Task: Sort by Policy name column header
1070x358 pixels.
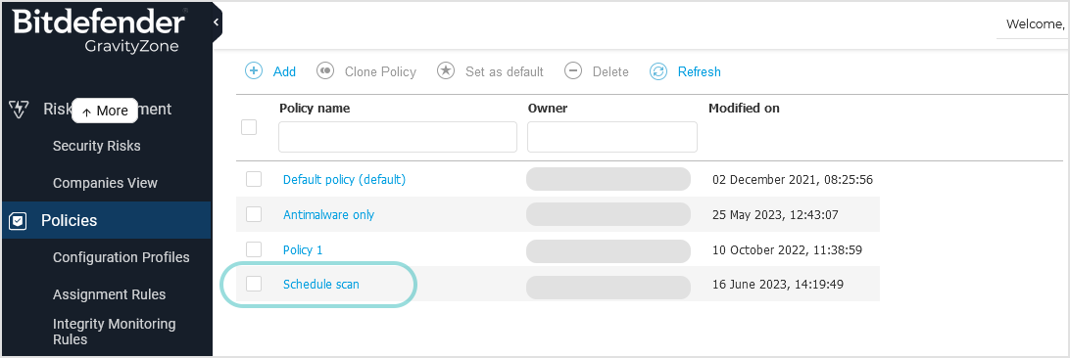Action: (x=315, y=109)
